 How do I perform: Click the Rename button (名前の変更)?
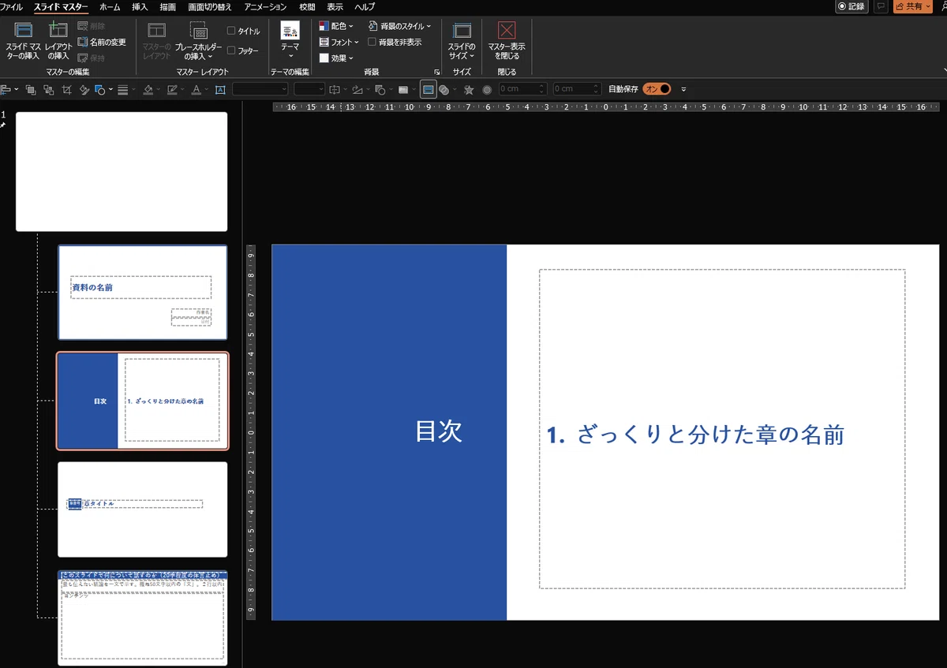point(102,42)
